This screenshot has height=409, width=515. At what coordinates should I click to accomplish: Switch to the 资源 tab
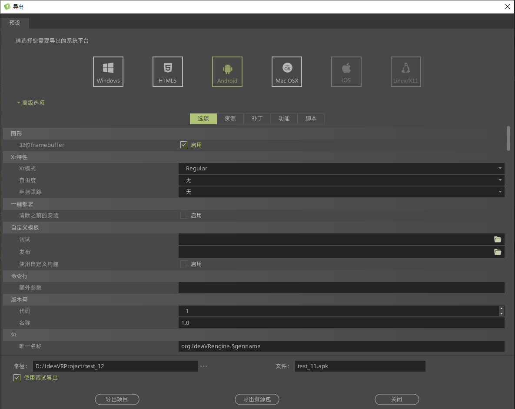(x=230, y=119)
